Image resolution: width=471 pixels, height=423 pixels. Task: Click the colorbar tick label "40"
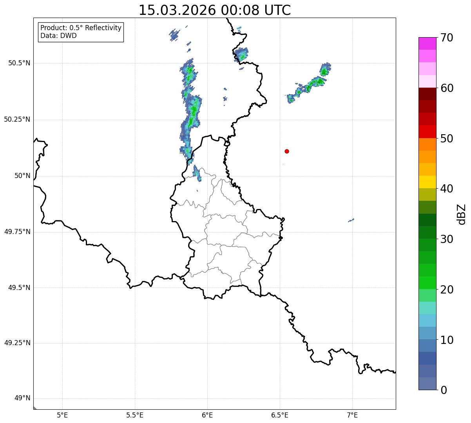pos(447,189)
